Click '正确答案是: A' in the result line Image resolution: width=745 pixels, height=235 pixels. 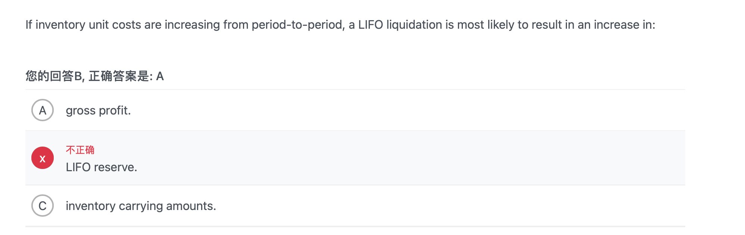(x=126, y=76)
